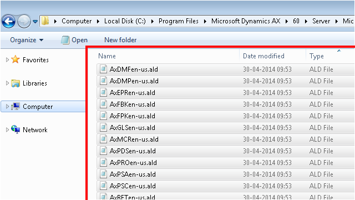Select file AxFBKen-us.ald
Image resolution: width=355 pixels, height=200 pixels.
[x=132, y=104]
